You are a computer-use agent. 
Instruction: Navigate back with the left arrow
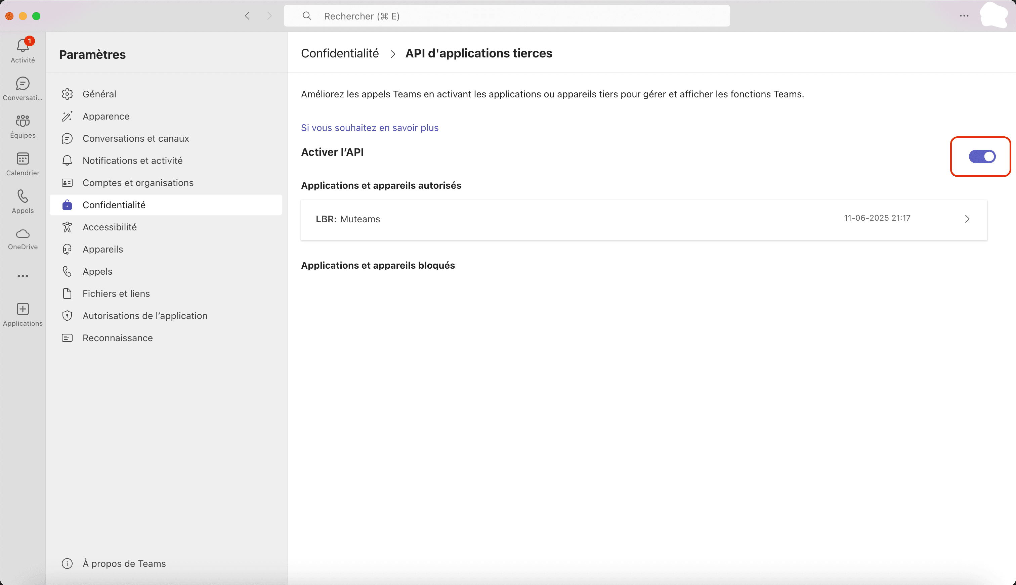(247, 16)
